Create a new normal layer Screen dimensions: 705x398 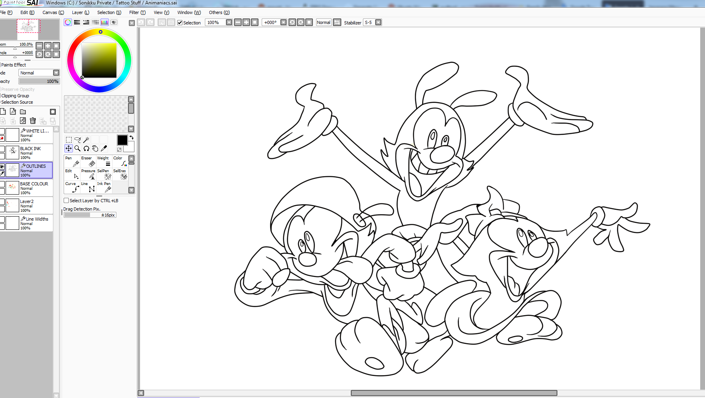(3, 112)
